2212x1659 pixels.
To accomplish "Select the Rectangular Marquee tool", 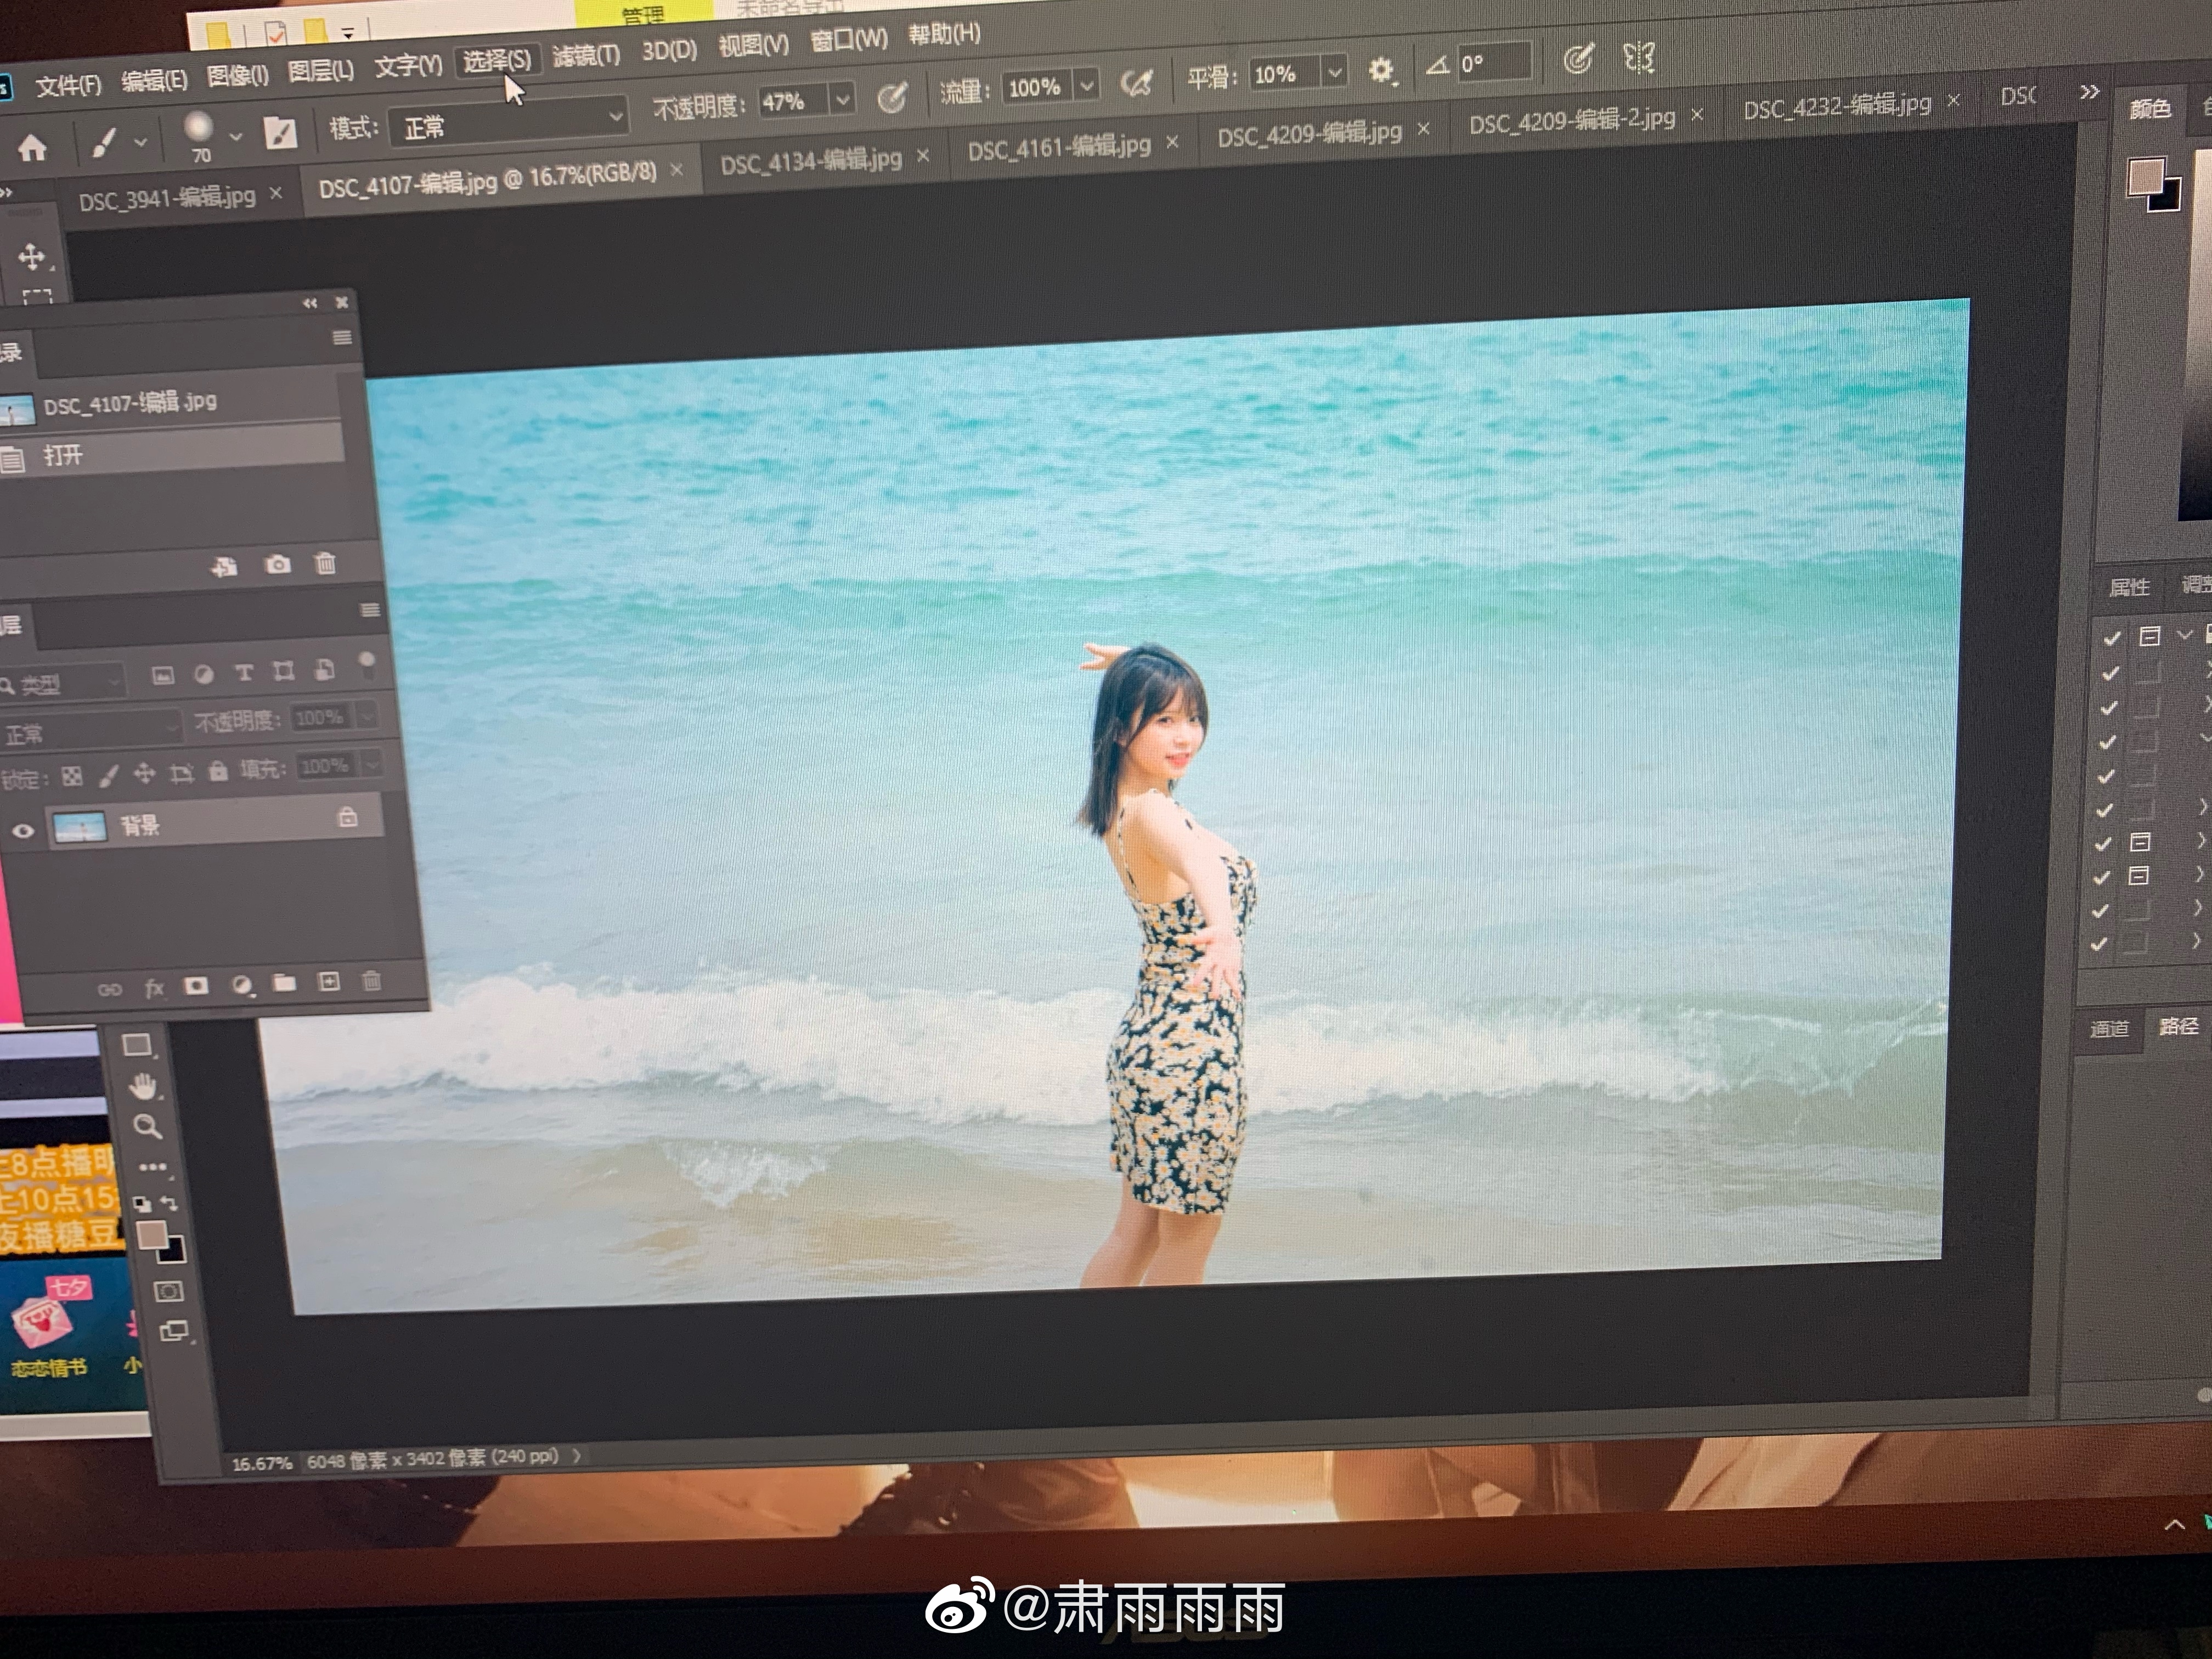I will point(37,296).
